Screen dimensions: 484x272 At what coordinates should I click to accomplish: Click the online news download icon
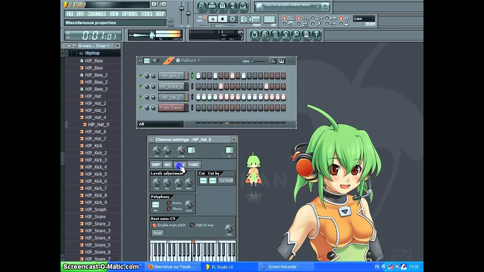pos(325,6)
